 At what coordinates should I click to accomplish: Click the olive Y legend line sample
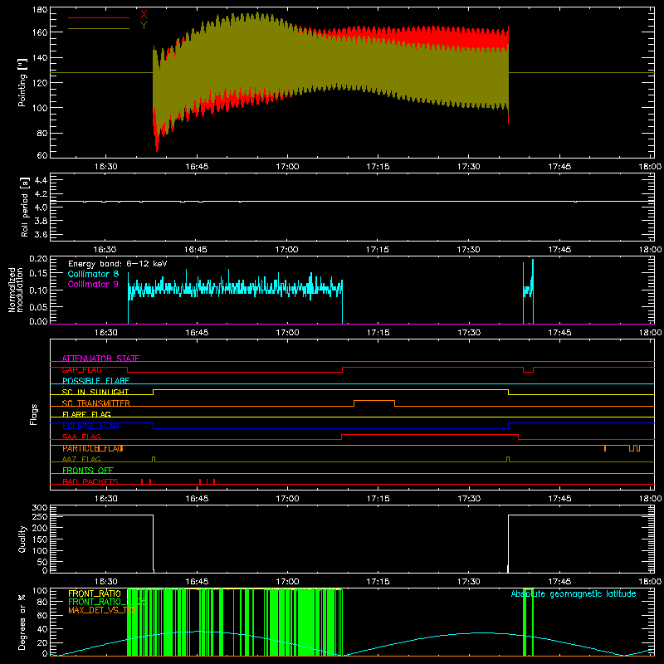click(99, 29)
